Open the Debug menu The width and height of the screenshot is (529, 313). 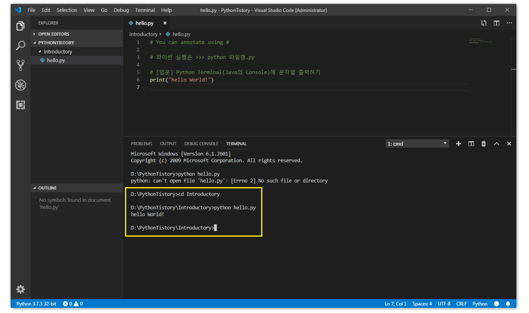click(121, 10)
